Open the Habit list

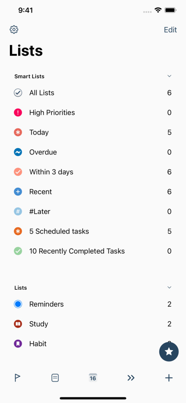(38, 344)
